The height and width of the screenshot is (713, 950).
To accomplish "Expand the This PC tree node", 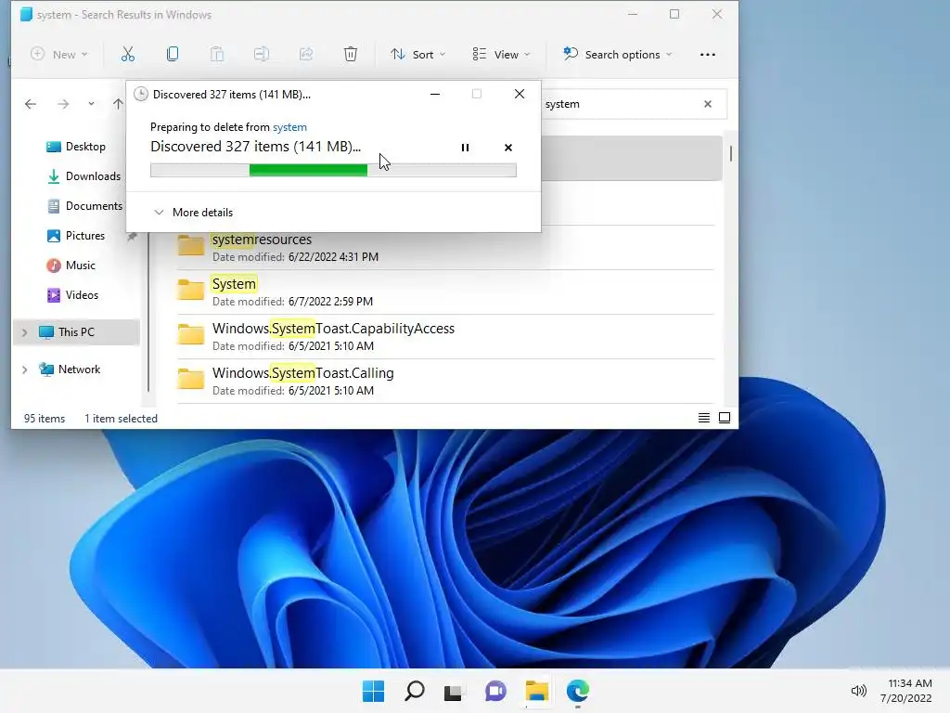I will click(x=25, y=332).
